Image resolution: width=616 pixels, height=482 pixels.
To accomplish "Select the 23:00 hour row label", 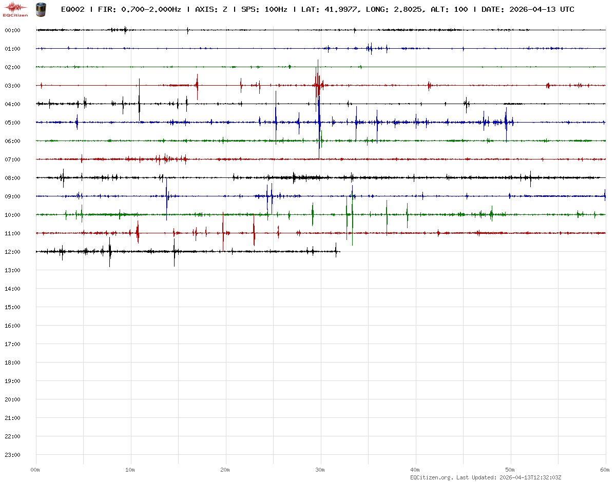I will (x=12, y=455).
